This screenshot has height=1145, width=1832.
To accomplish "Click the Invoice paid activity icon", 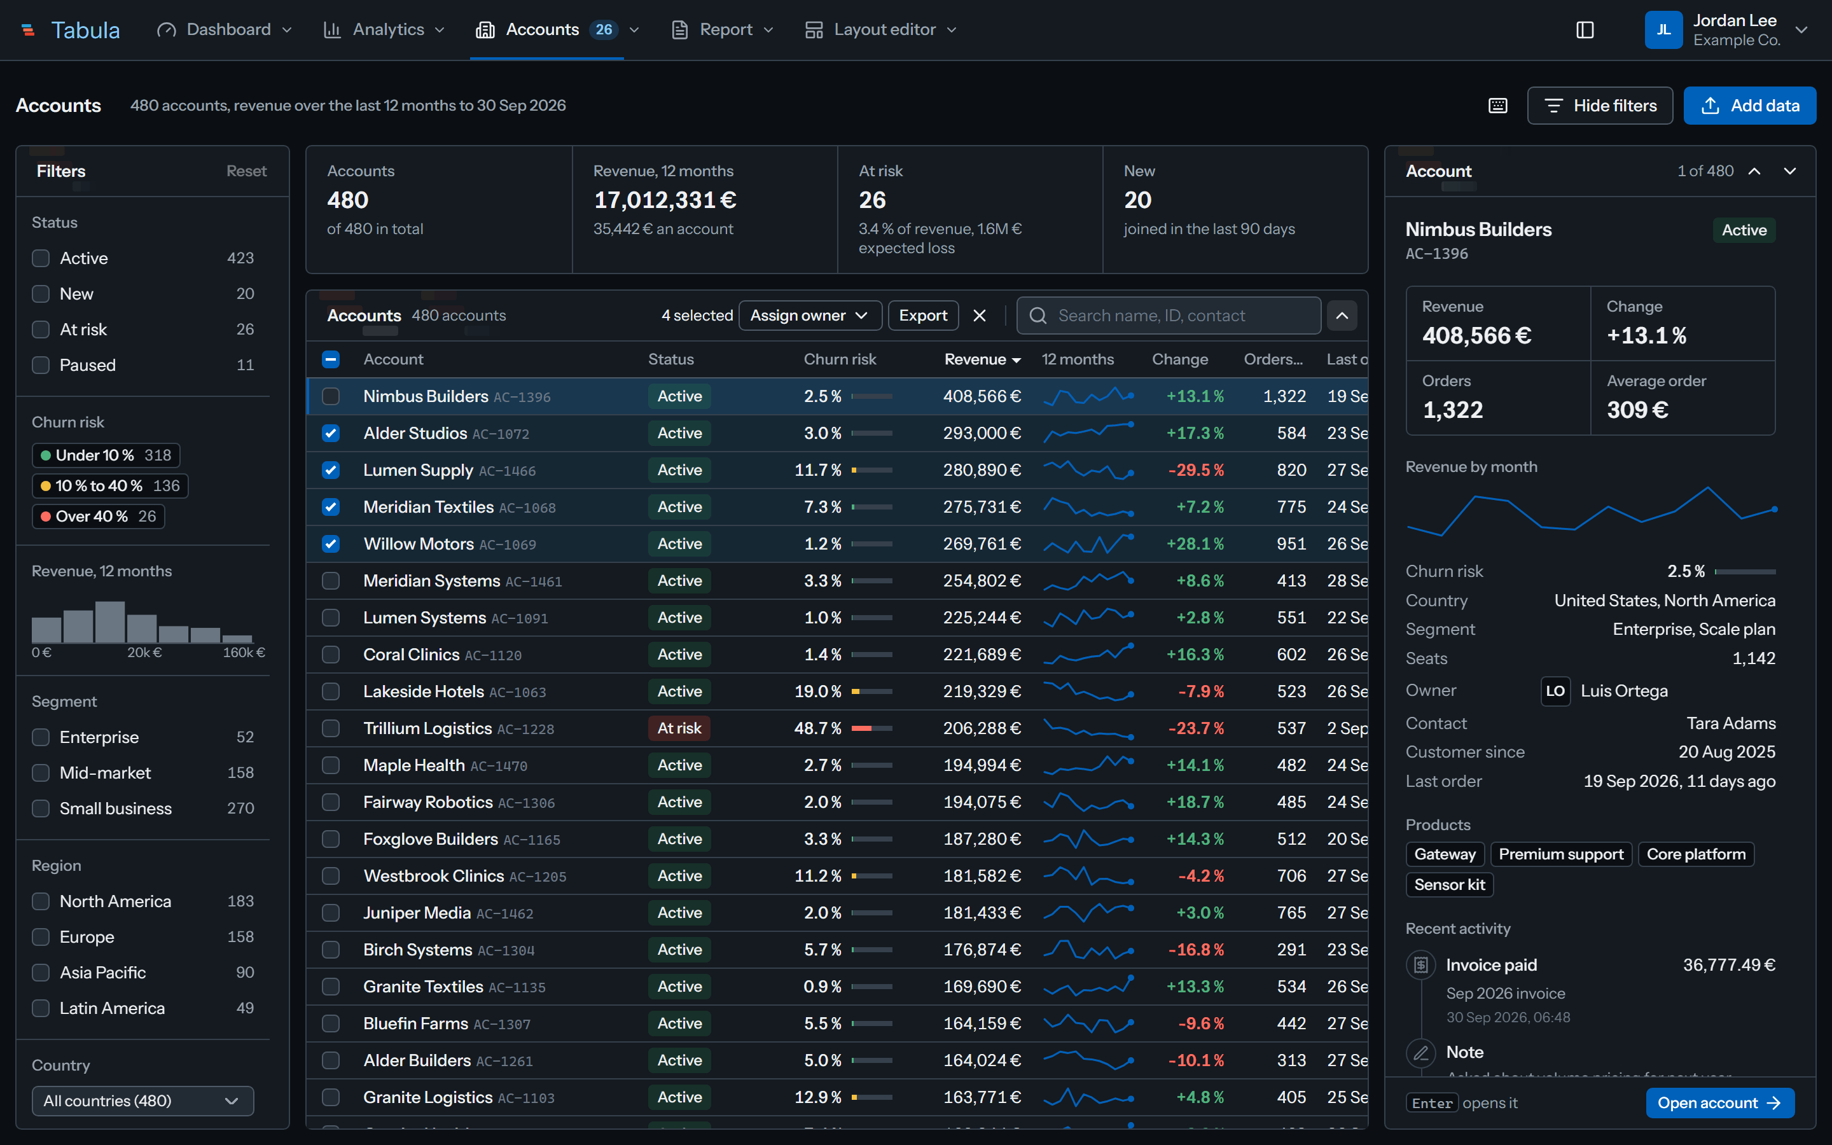I will click(1421, 965).
